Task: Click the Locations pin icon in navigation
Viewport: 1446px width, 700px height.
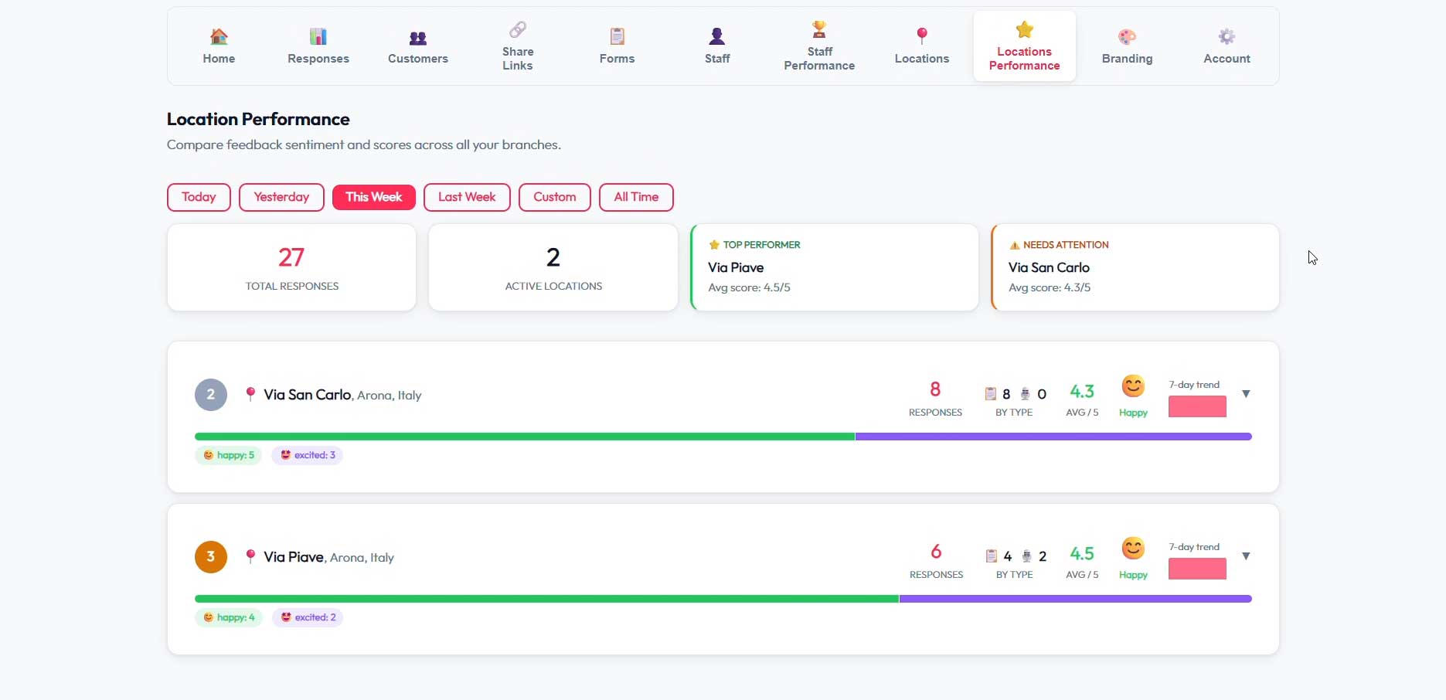Action: 921,36
